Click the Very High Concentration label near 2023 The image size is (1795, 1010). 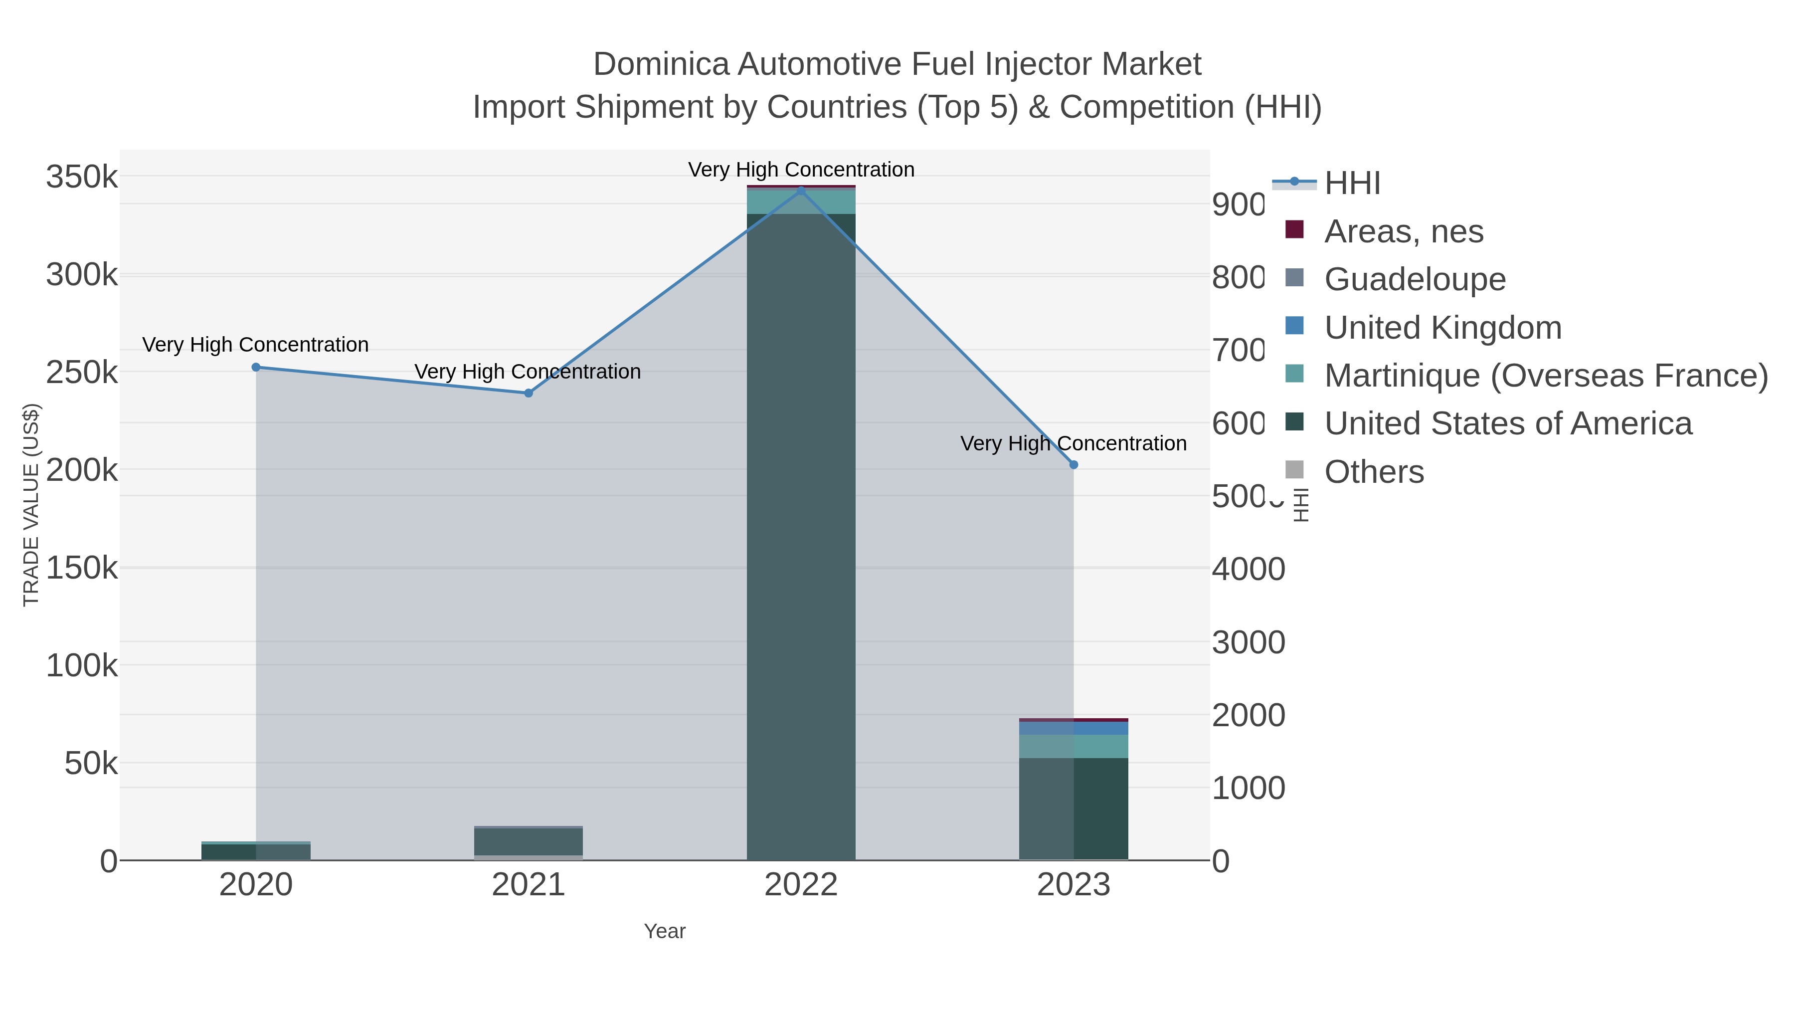click(1073, 443)
